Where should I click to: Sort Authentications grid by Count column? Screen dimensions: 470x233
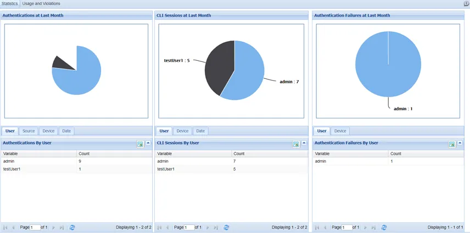(114, 154)
